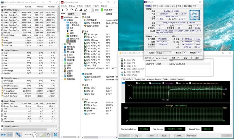Click Stop button in stability test

coord(136,136)
